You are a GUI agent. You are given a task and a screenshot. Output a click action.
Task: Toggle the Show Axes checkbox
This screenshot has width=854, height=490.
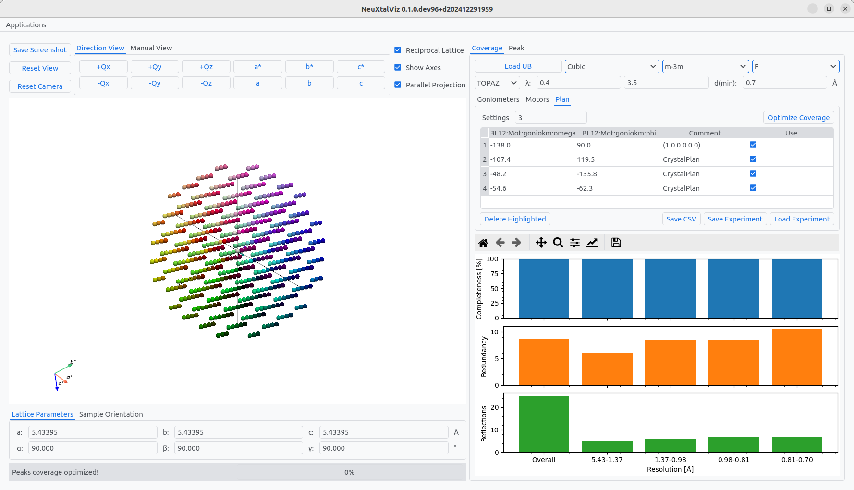[398, 67]
